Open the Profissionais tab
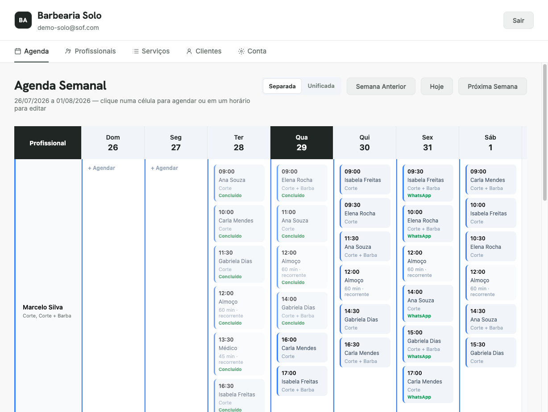Screen dimensions: 548x412 91,51
